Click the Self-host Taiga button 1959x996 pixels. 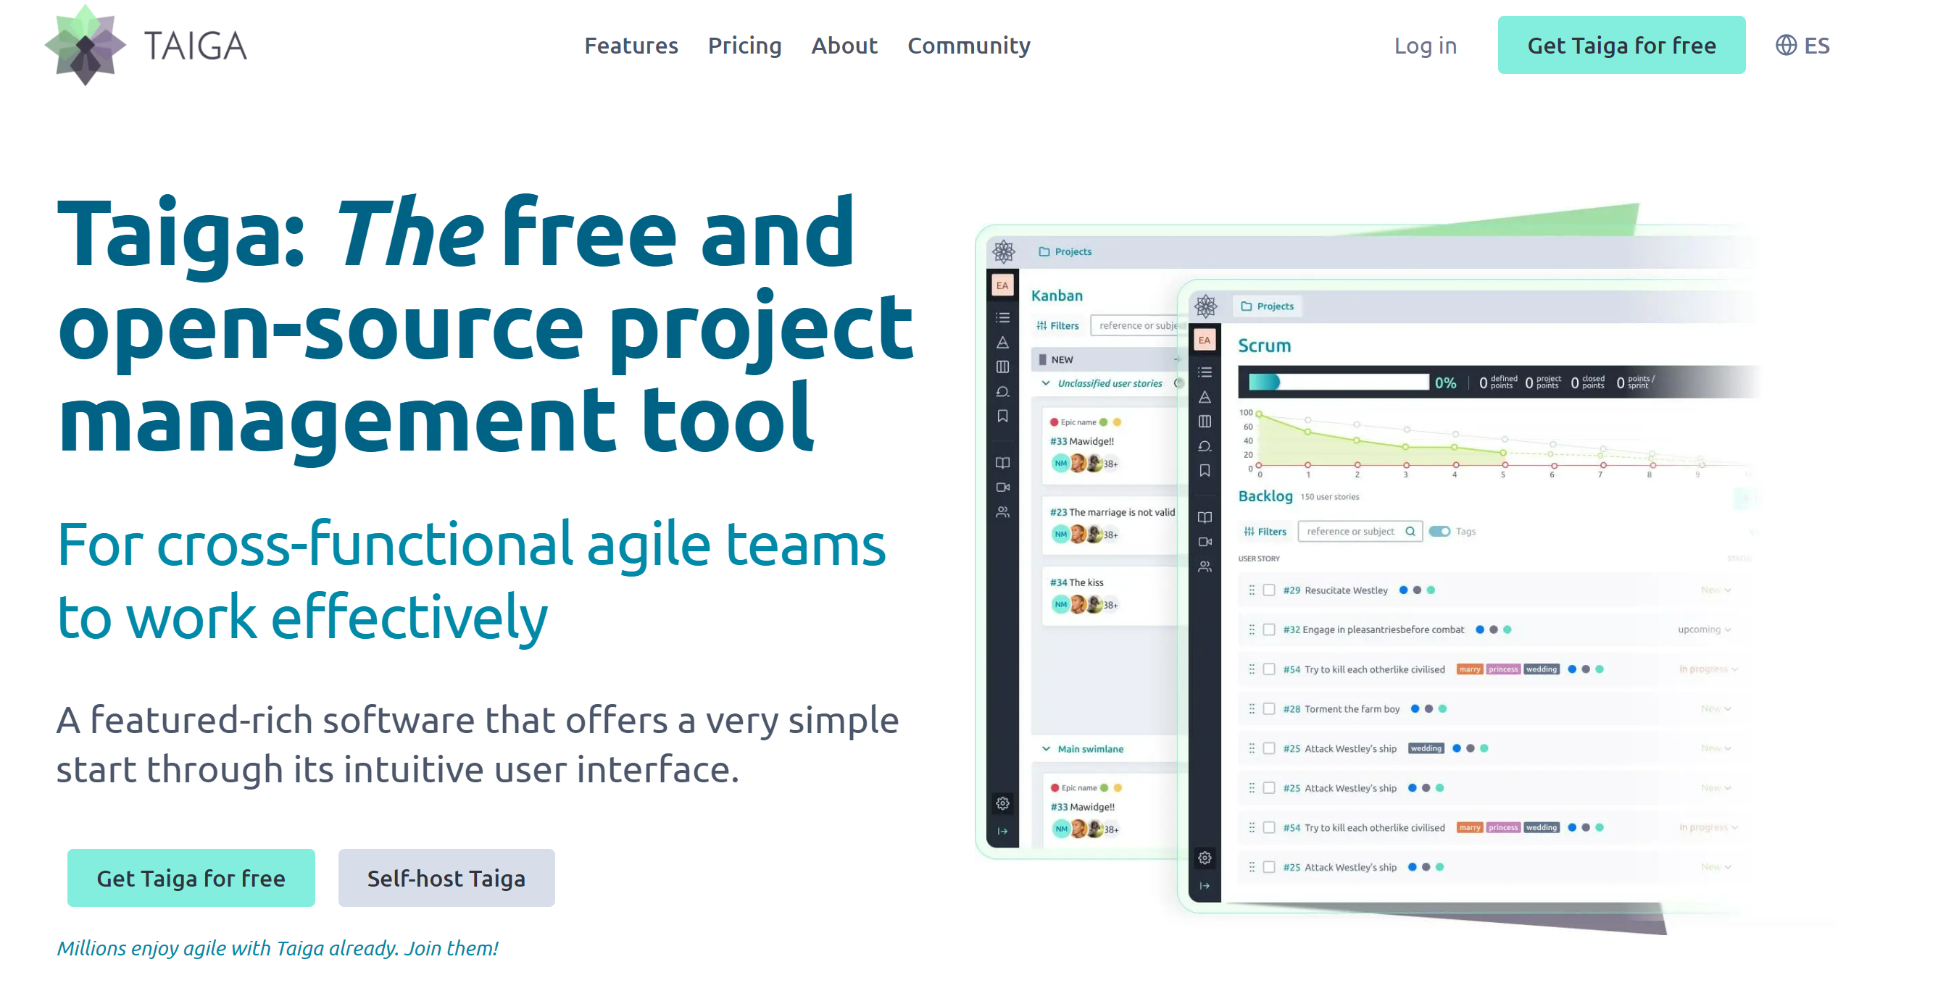point(446,878)
